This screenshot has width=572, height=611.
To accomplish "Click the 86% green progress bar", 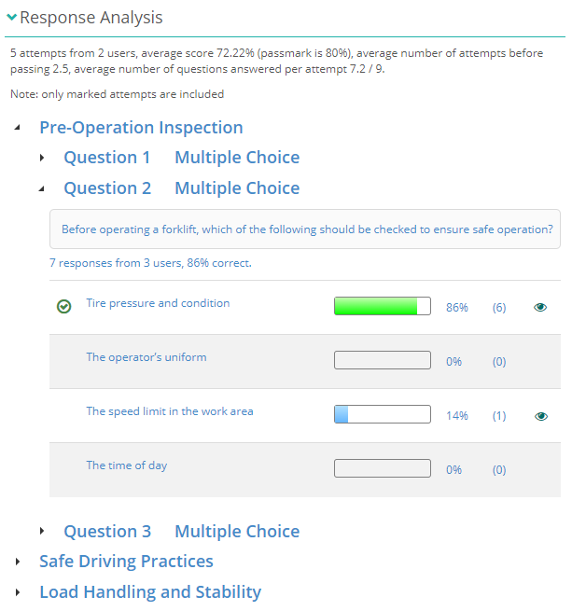I will point(382,306).
